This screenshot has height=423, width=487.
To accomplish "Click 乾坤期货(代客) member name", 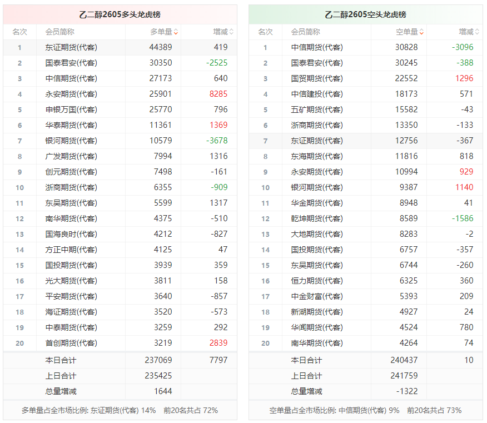I will click(x=317, y=218).
